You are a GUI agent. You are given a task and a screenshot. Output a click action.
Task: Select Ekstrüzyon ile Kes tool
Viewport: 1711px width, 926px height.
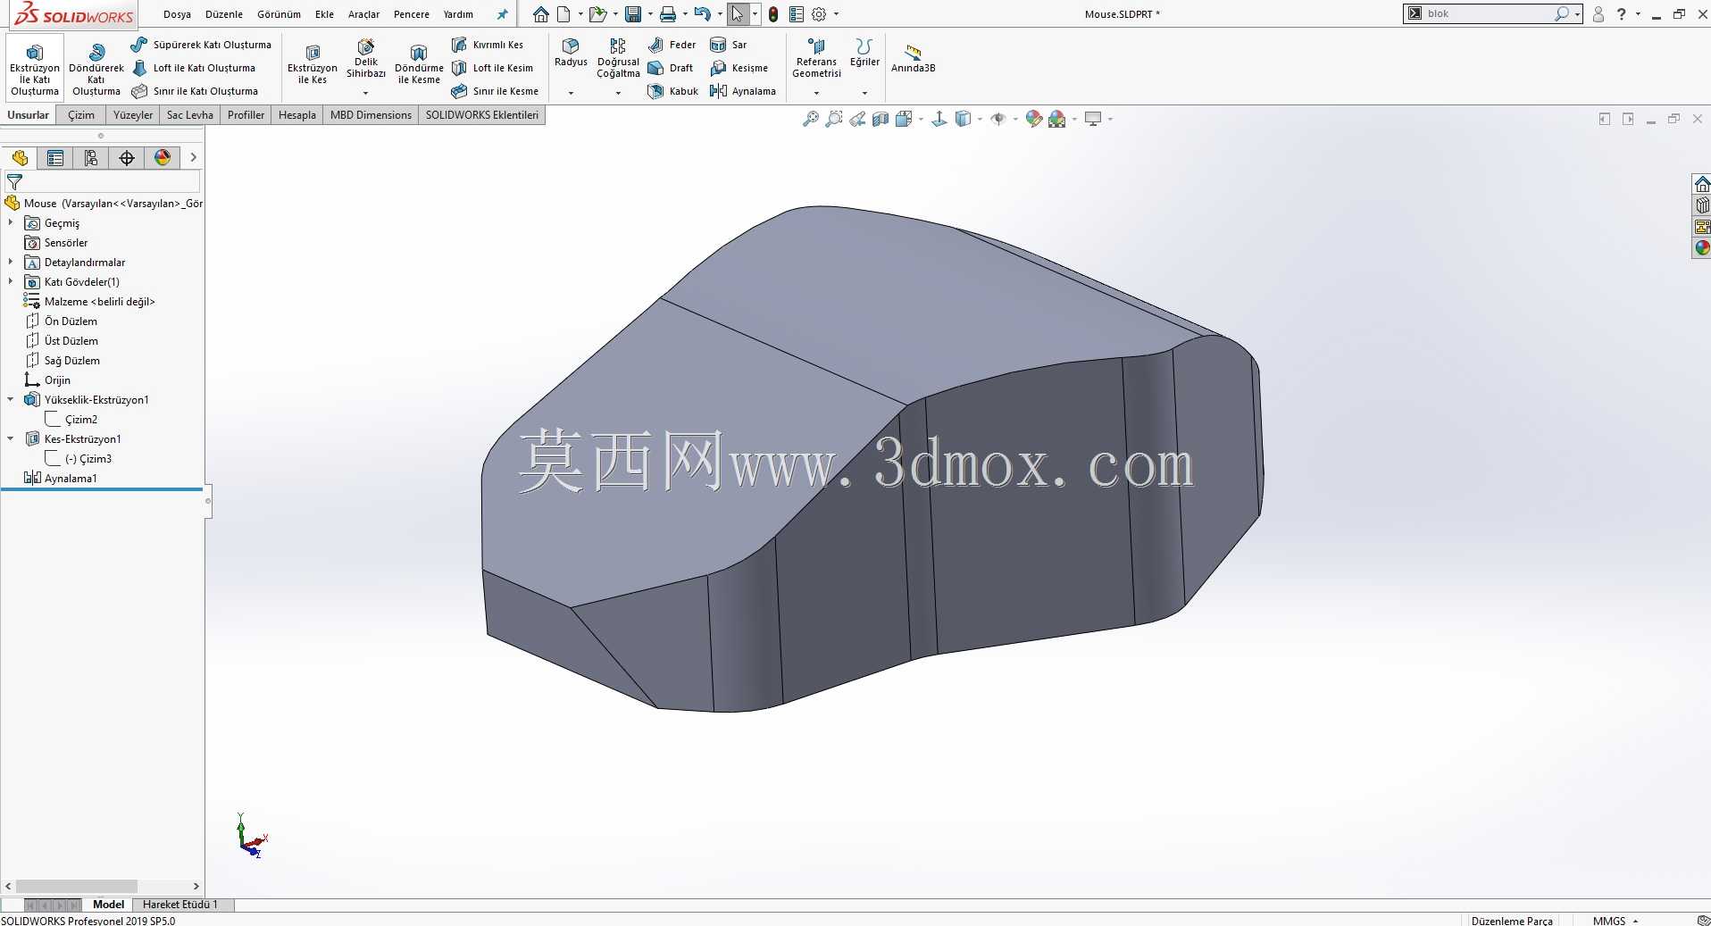pyautogui.click(x=313, y=64)
